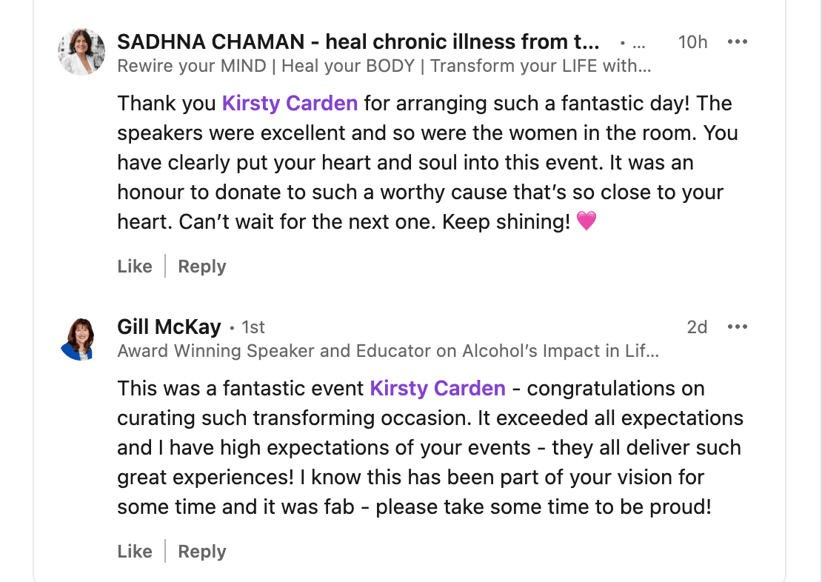Click Kirsty Carden mention in Sadhna's comment
The image size is (822, 582).
[x=290, y=103]
